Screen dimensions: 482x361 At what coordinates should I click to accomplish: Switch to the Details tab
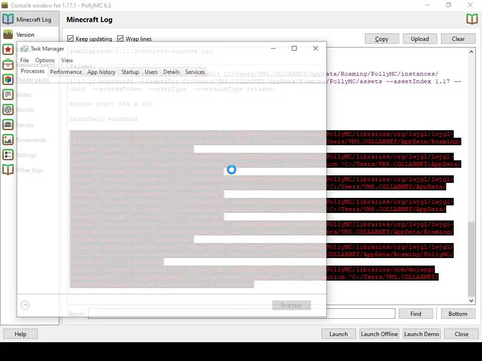coord(171,72)
